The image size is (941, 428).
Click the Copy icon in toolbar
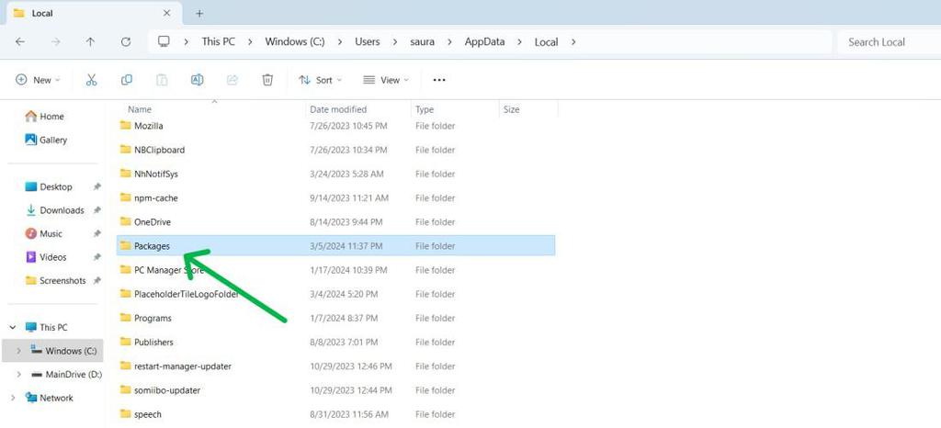[x=127, y=80]
